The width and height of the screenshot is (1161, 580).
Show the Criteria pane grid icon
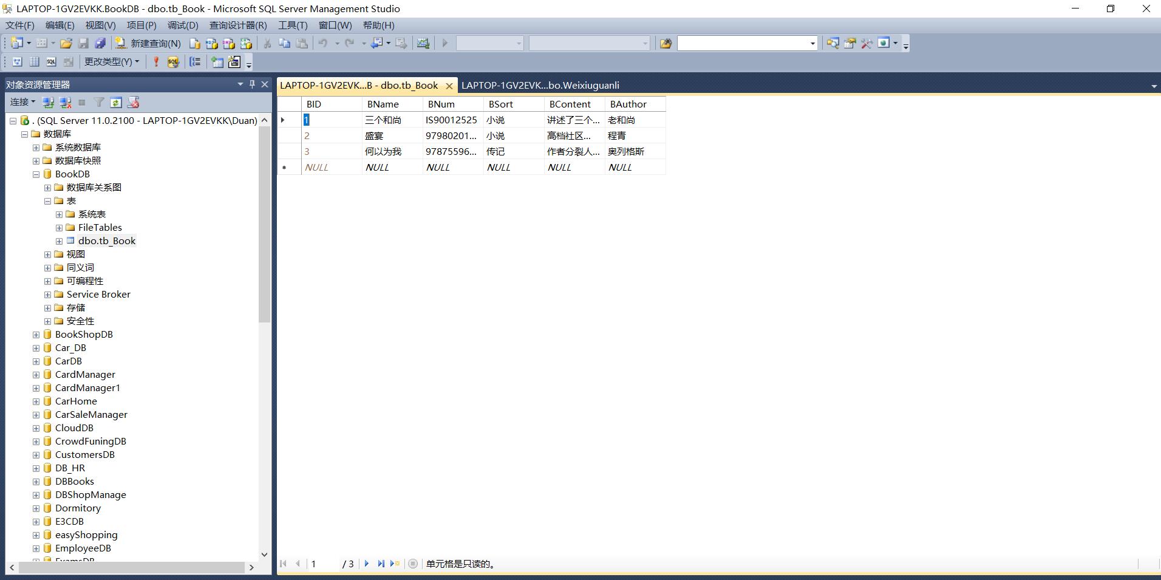(35, 61)
